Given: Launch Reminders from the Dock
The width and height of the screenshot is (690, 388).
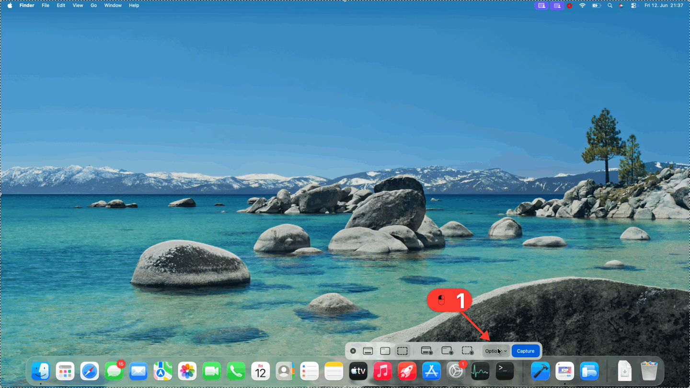Looking at the screenshot, I should (x=310, y=371).
